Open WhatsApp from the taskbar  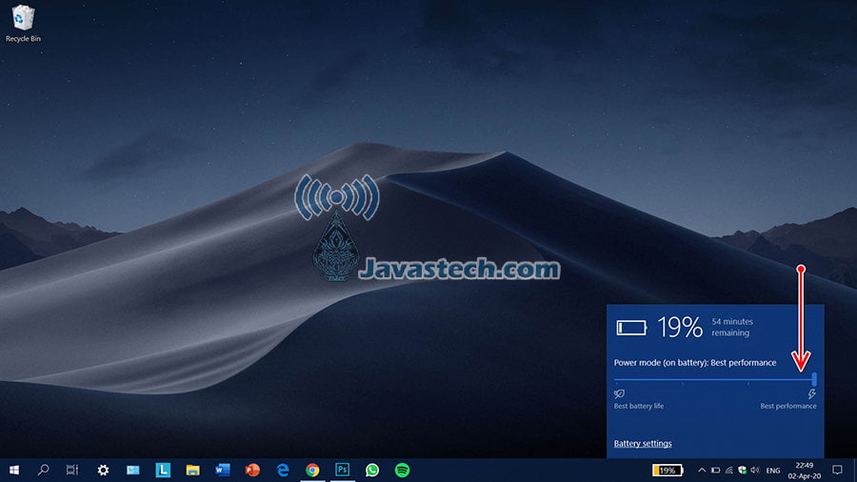[372, 470]
